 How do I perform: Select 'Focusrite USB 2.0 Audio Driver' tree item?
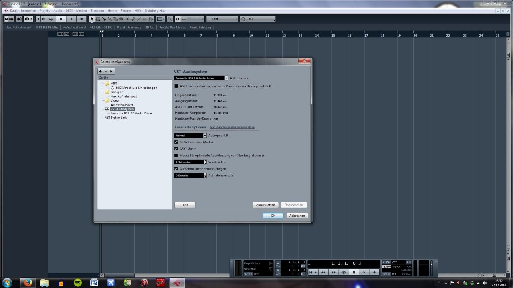tap(131, 113)
